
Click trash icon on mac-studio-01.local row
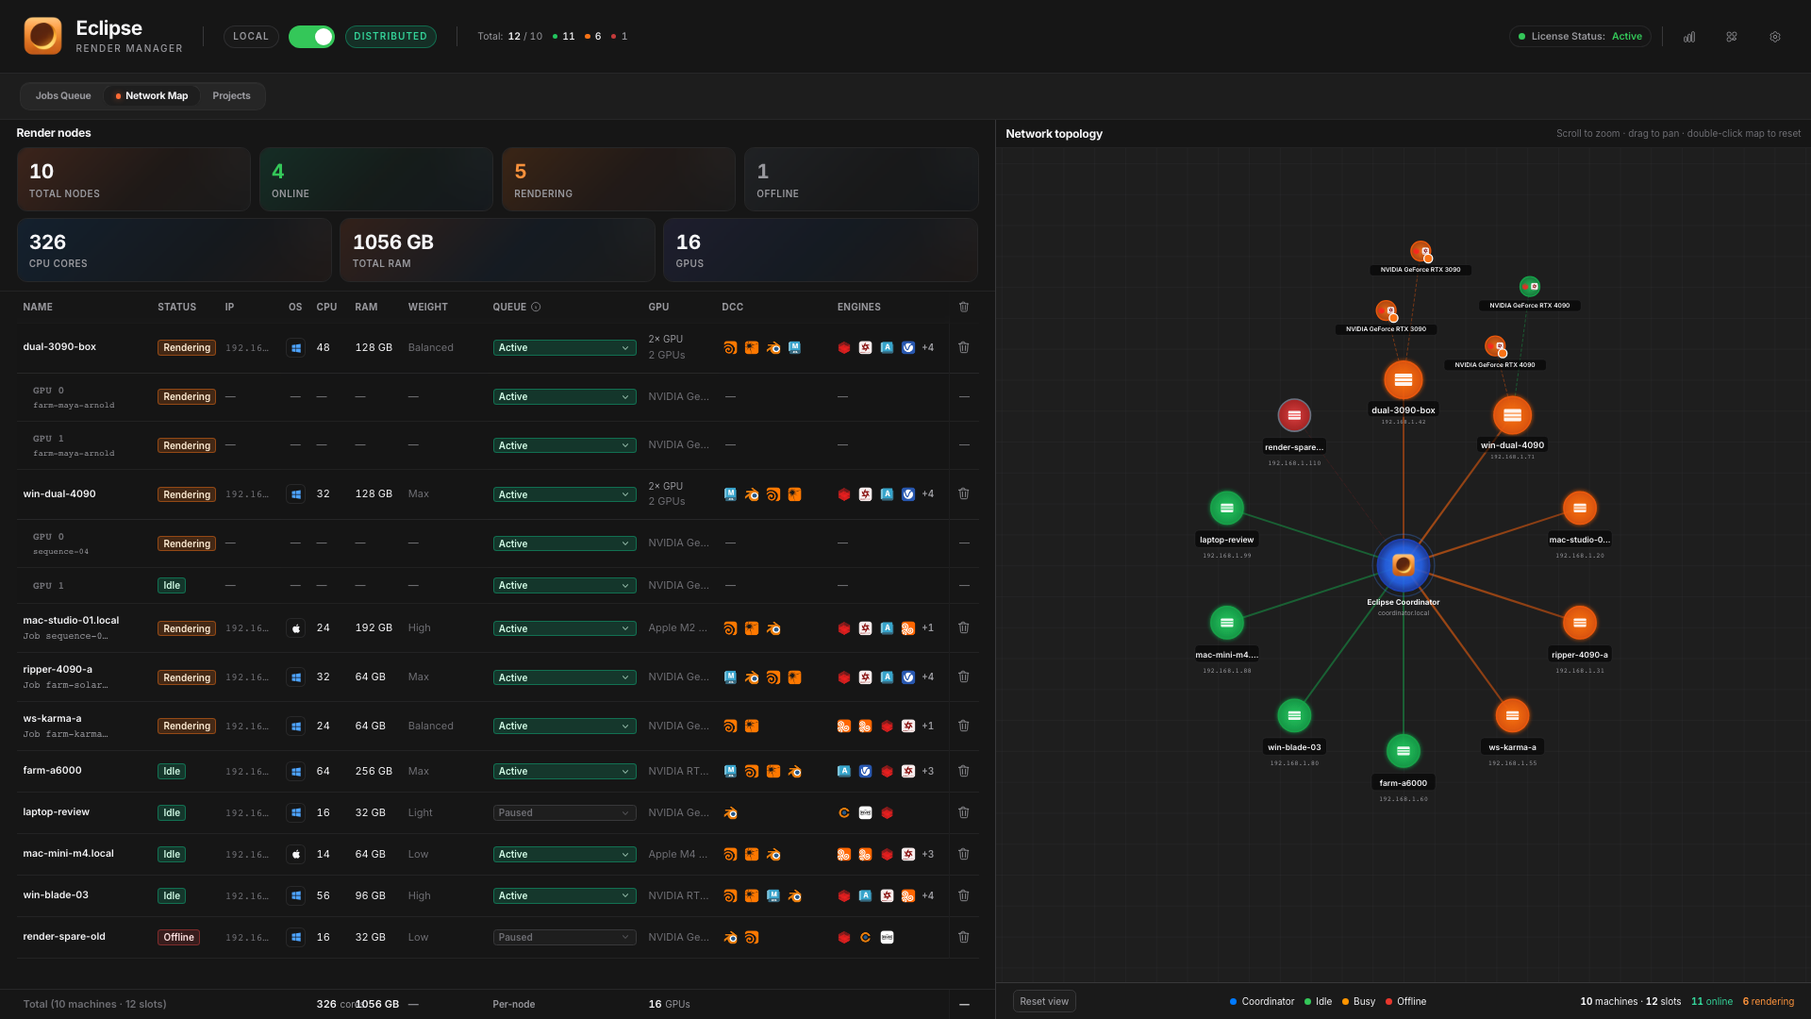[964, 627]
